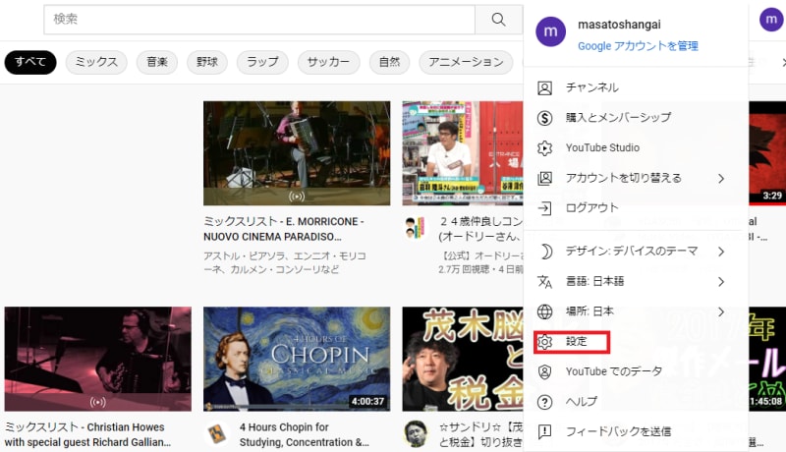Select the すべて filter chip
Image resolution: width=786 pixels, height=452 pixels.
pos(29,62)
